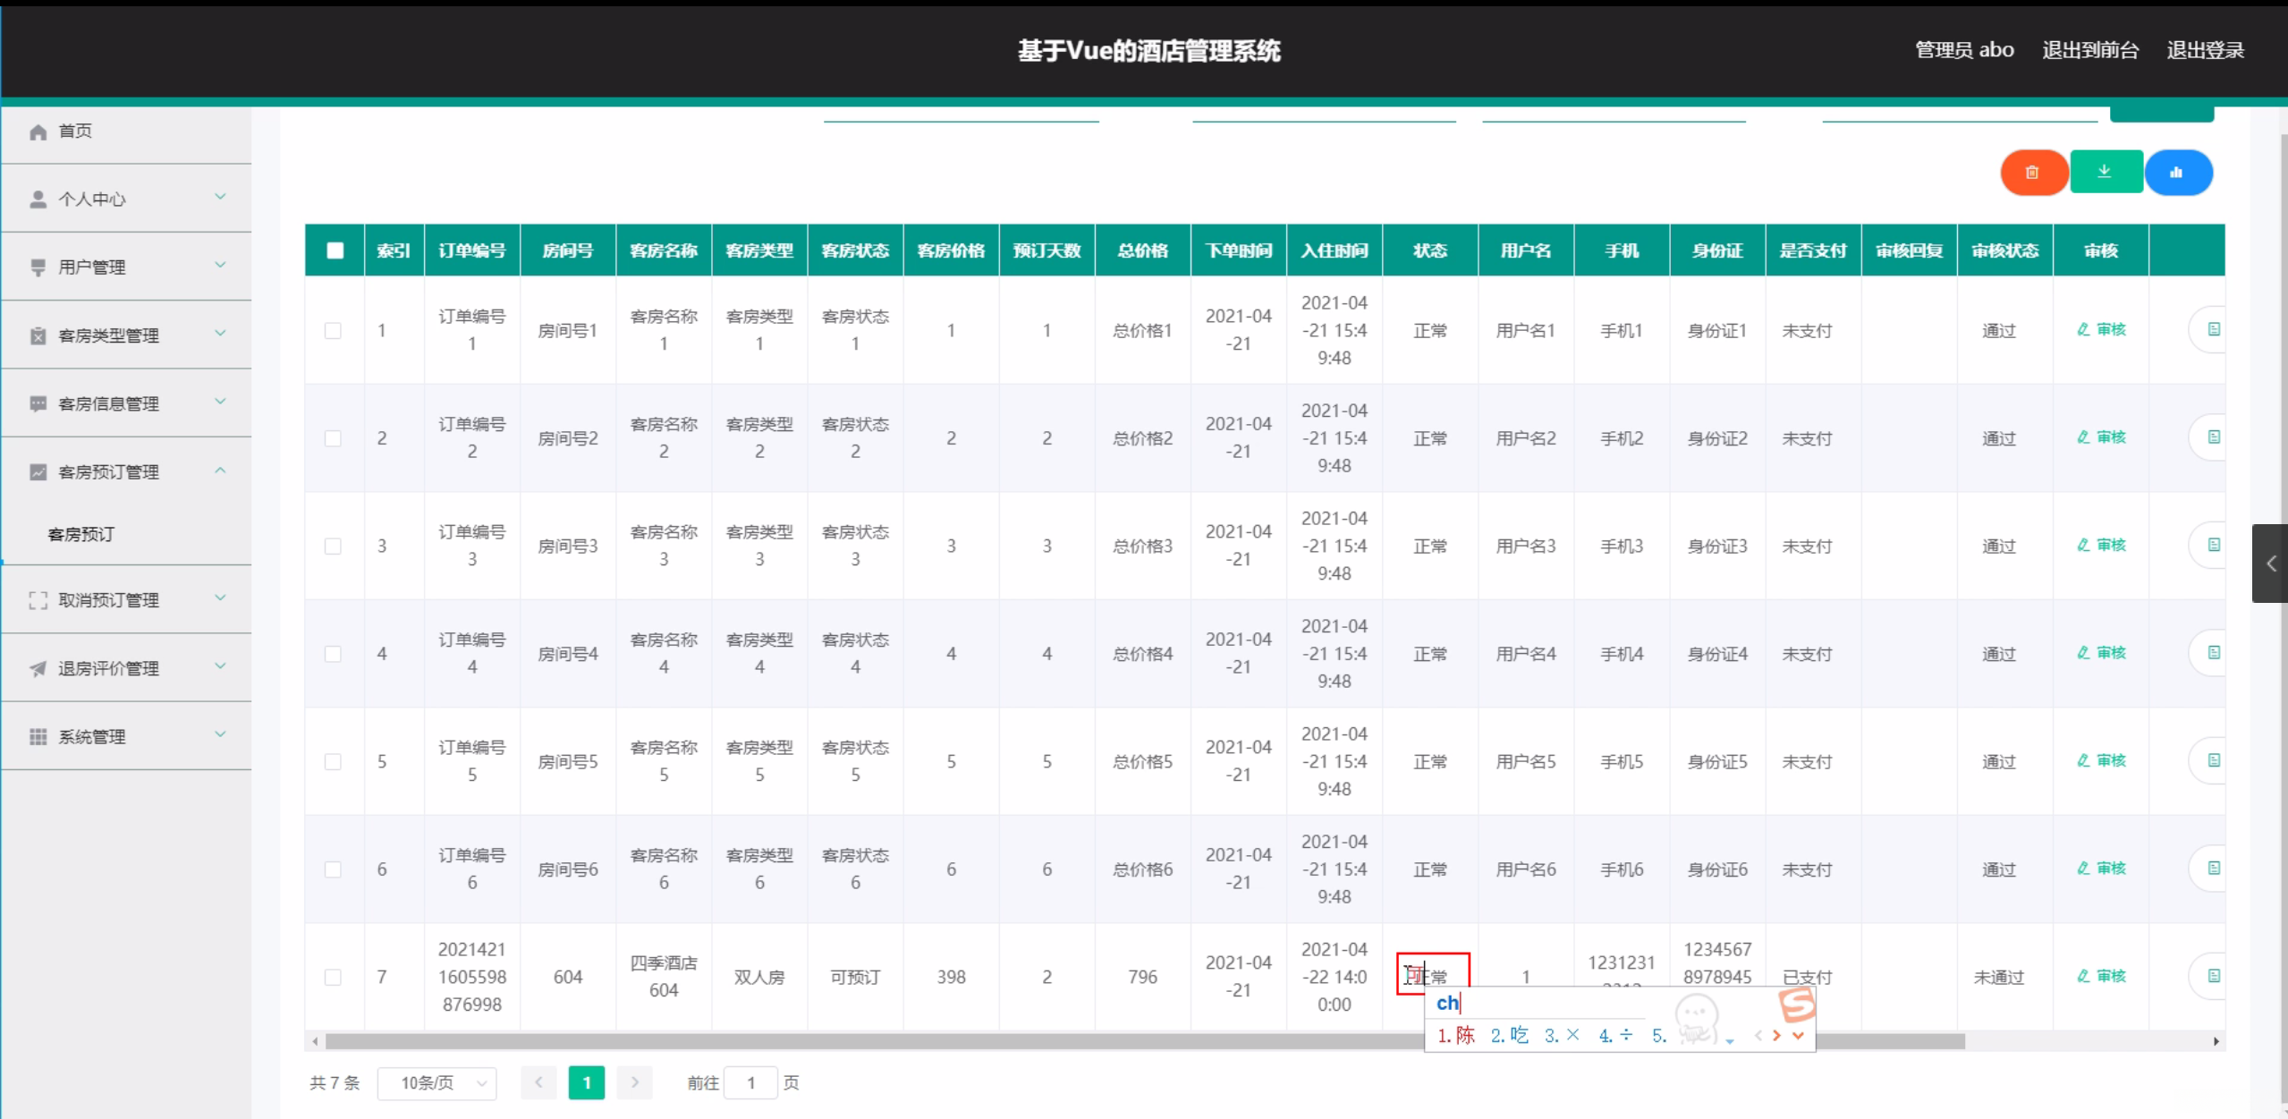Check the checkbox for row 3
This screenshot has height=1119, width=2288.
333,547
